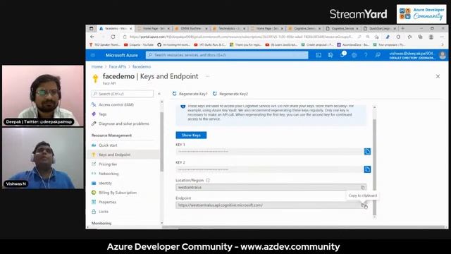Open the Coqueiro - YouTube bookmark

[139, 45]
